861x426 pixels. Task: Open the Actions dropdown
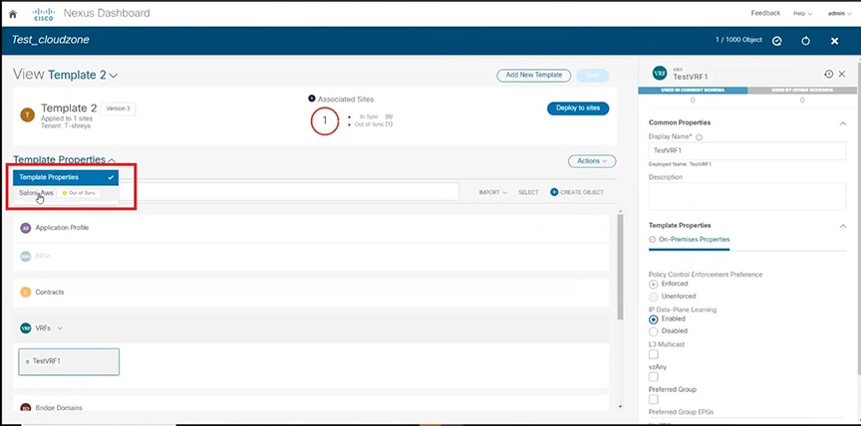592,161
